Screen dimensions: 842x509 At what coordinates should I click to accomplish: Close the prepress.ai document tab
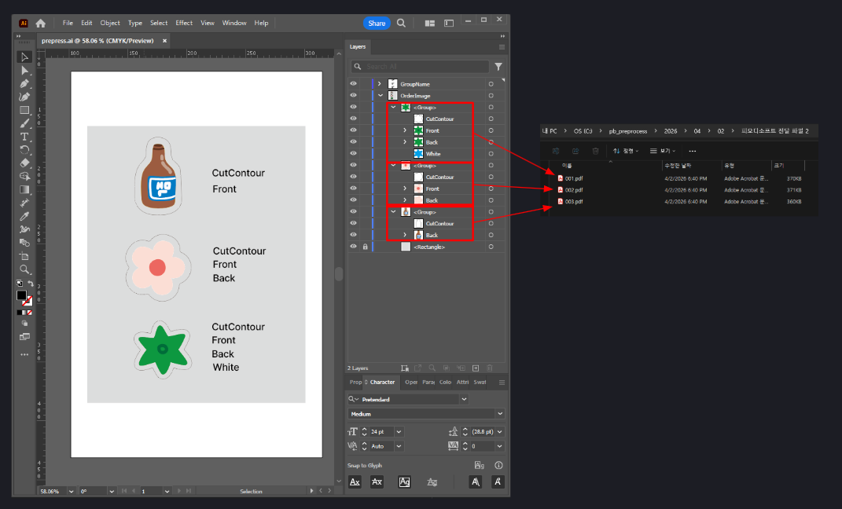[x=164, y=41]
